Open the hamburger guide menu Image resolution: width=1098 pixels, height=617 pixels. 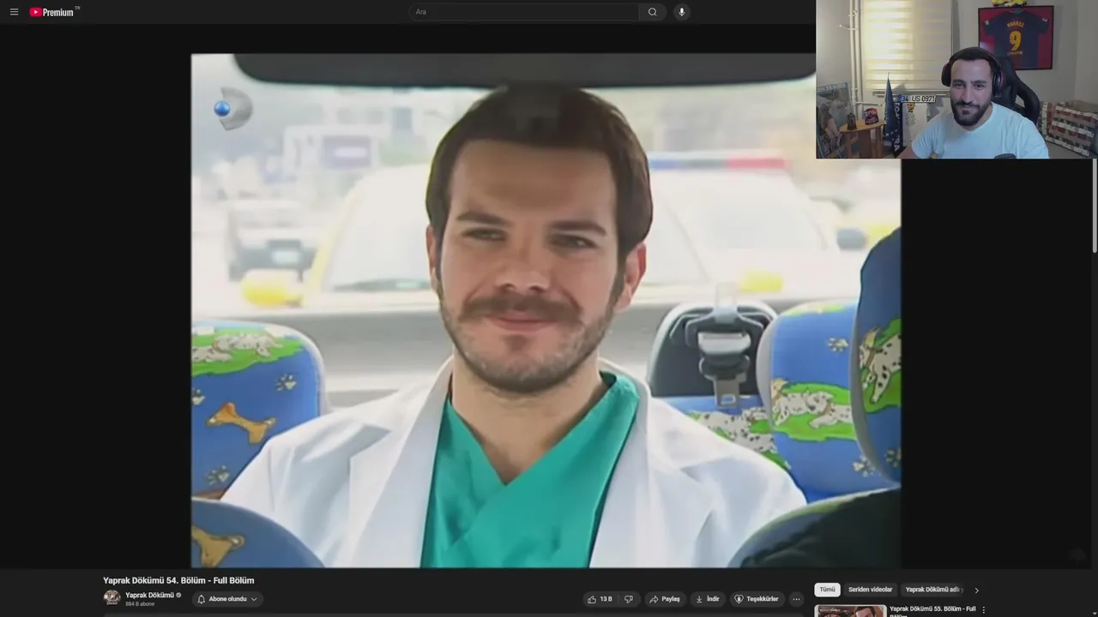pos(14,12)
